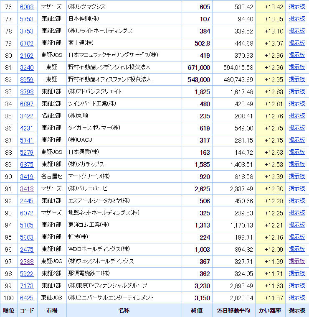Open stock code 2475 link
The height and width of the screenshot is (317, 309).
click(x=27, y=250)
